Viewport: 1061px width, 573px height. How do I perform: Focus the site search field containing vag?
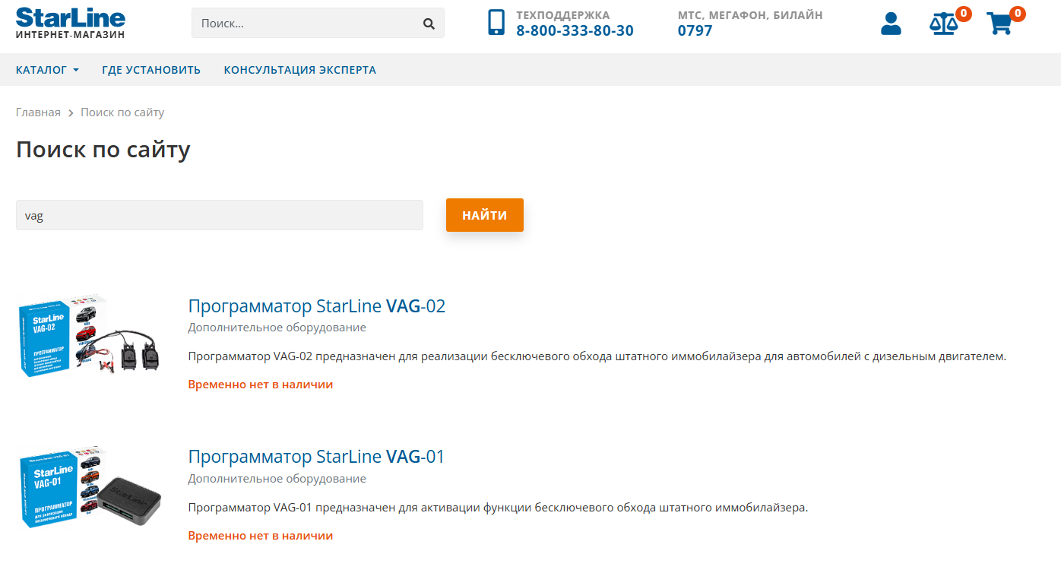219,215
